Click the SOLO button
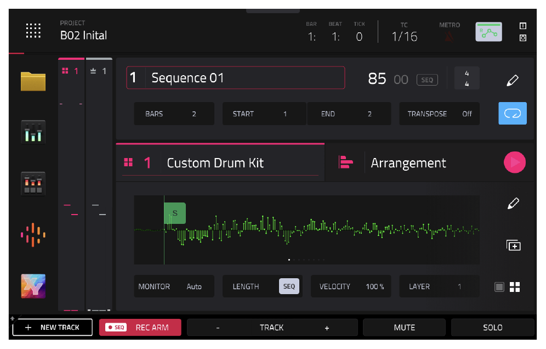The height and width of the screenshot is (349, 546). [492, 328]
